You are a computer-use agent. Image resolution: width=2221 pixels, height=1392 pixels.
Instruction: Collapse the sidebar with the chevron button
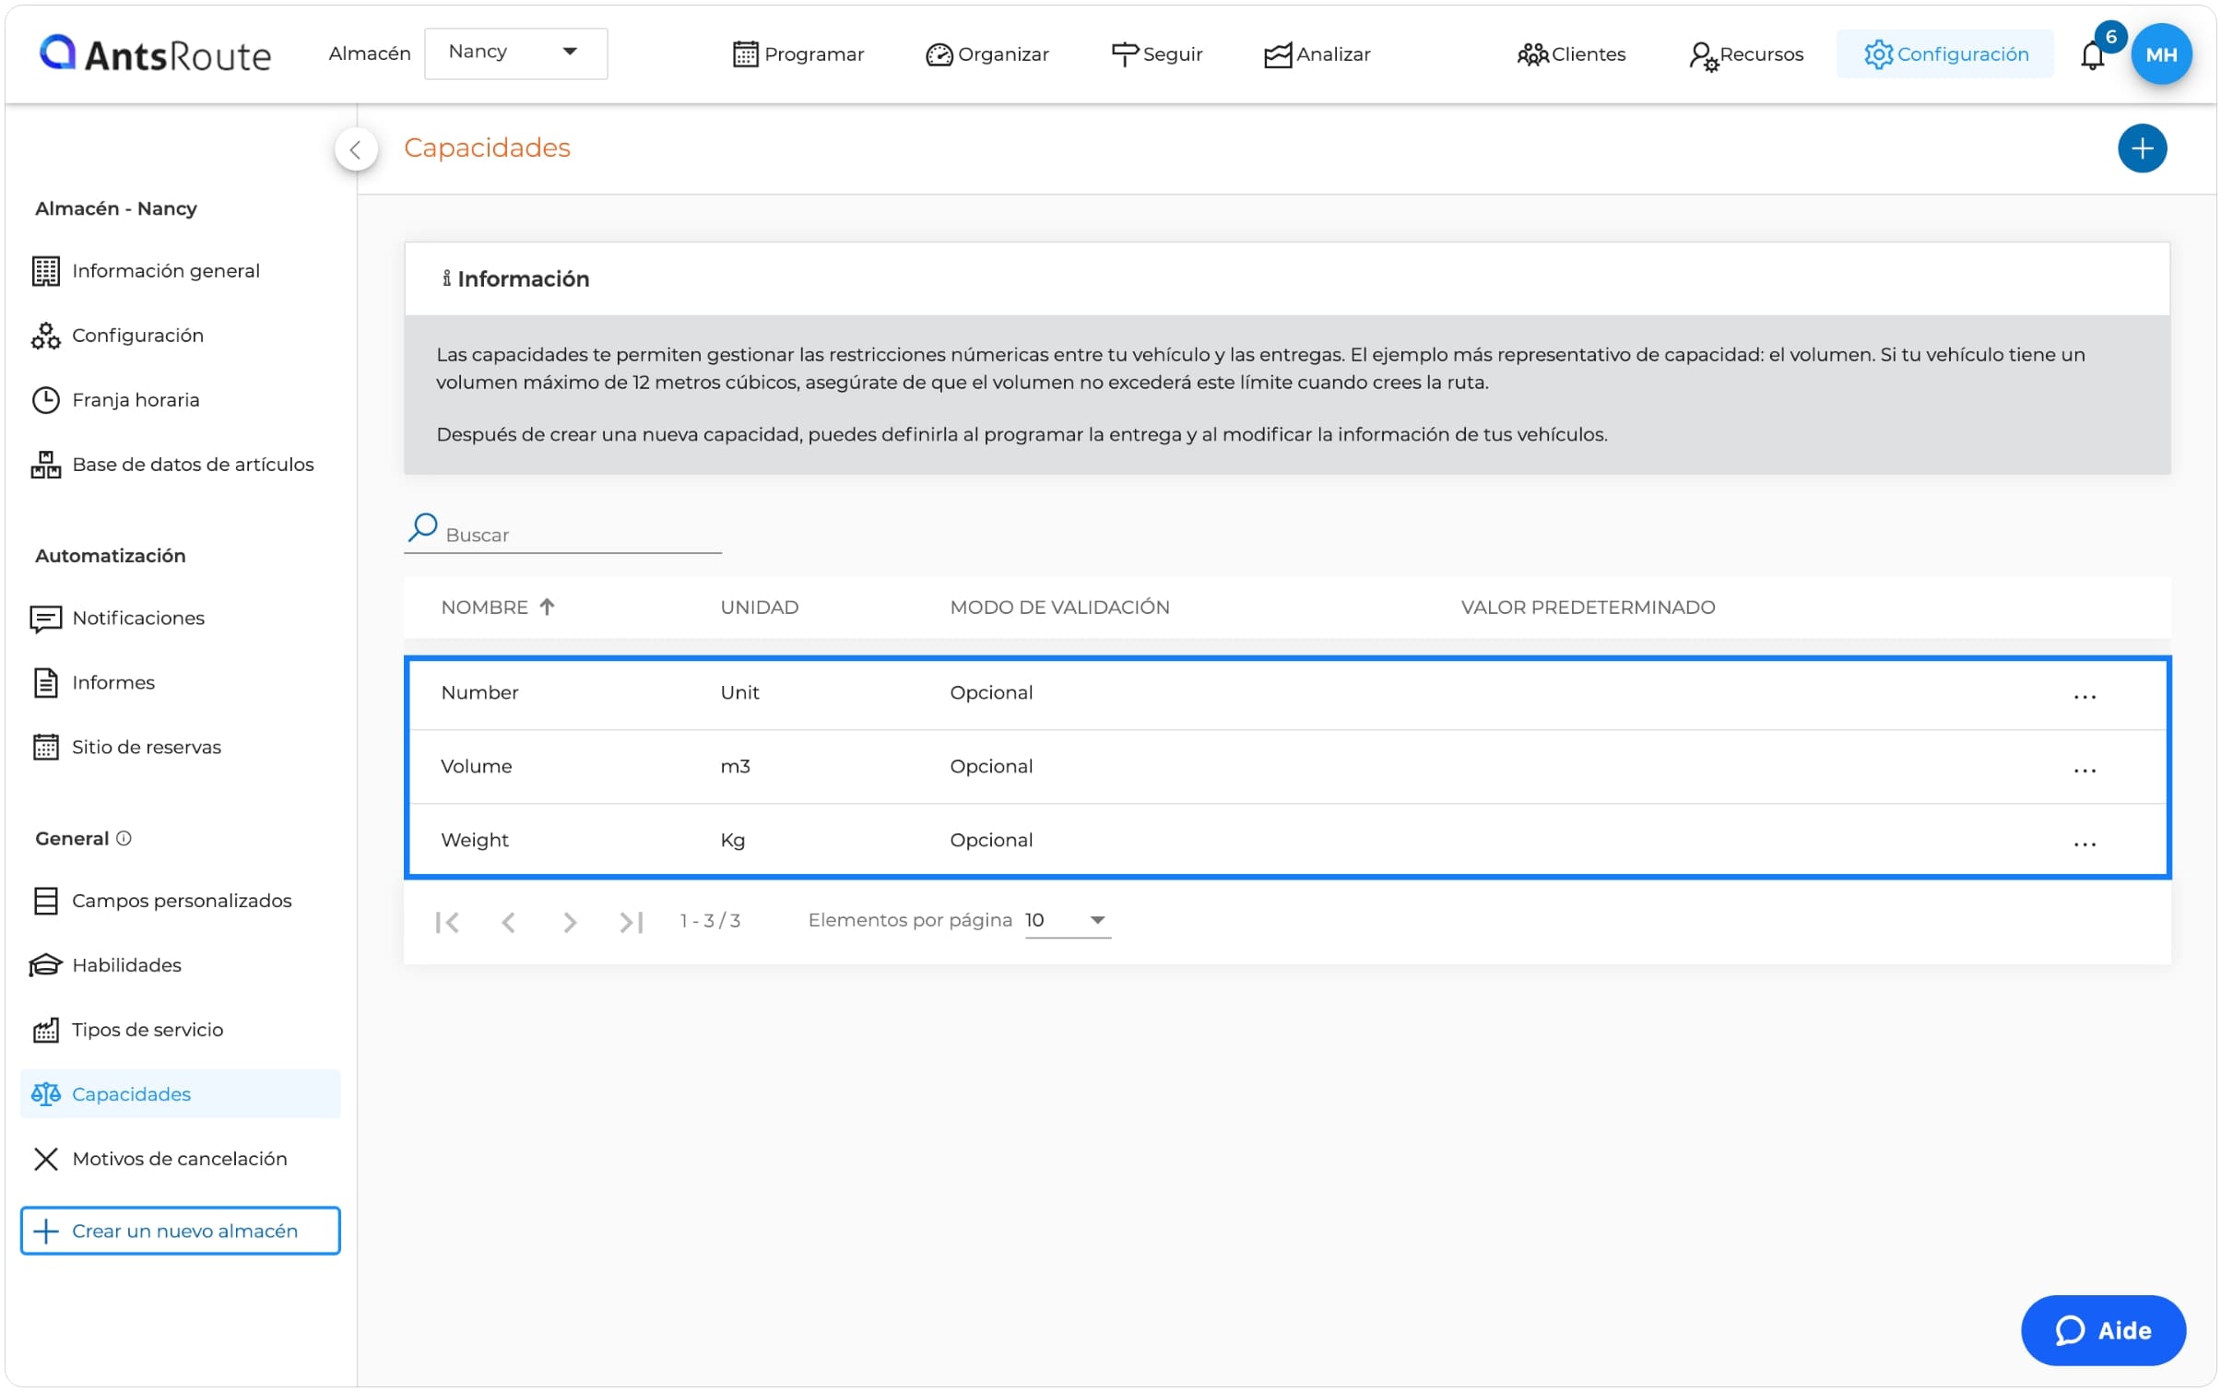(x=356, y=149)
